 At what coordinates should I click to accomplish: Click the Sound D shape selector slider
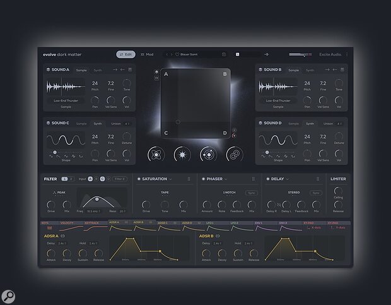(x=278, y=153)
